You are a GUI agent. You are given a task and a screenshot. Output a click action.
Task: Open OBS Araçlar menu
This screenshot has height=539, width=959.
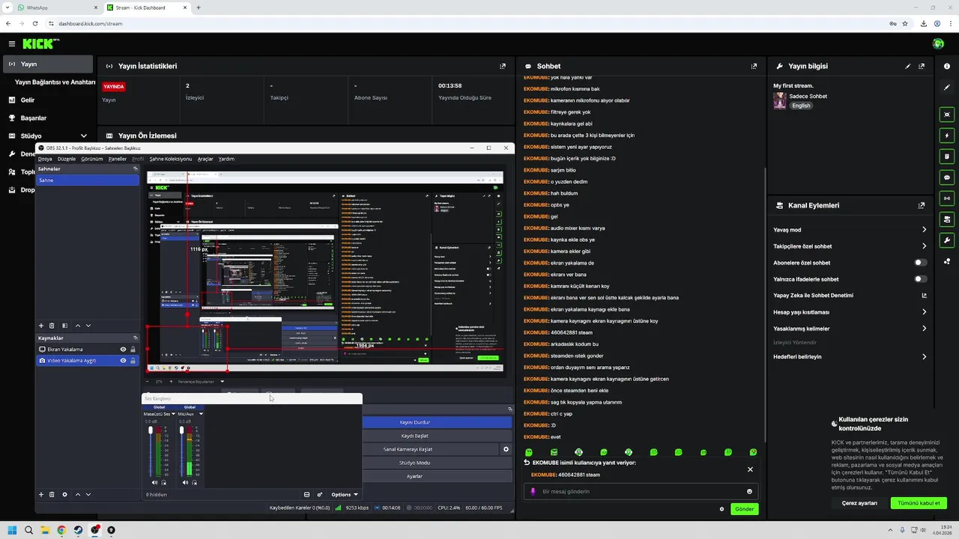[205, 159]
